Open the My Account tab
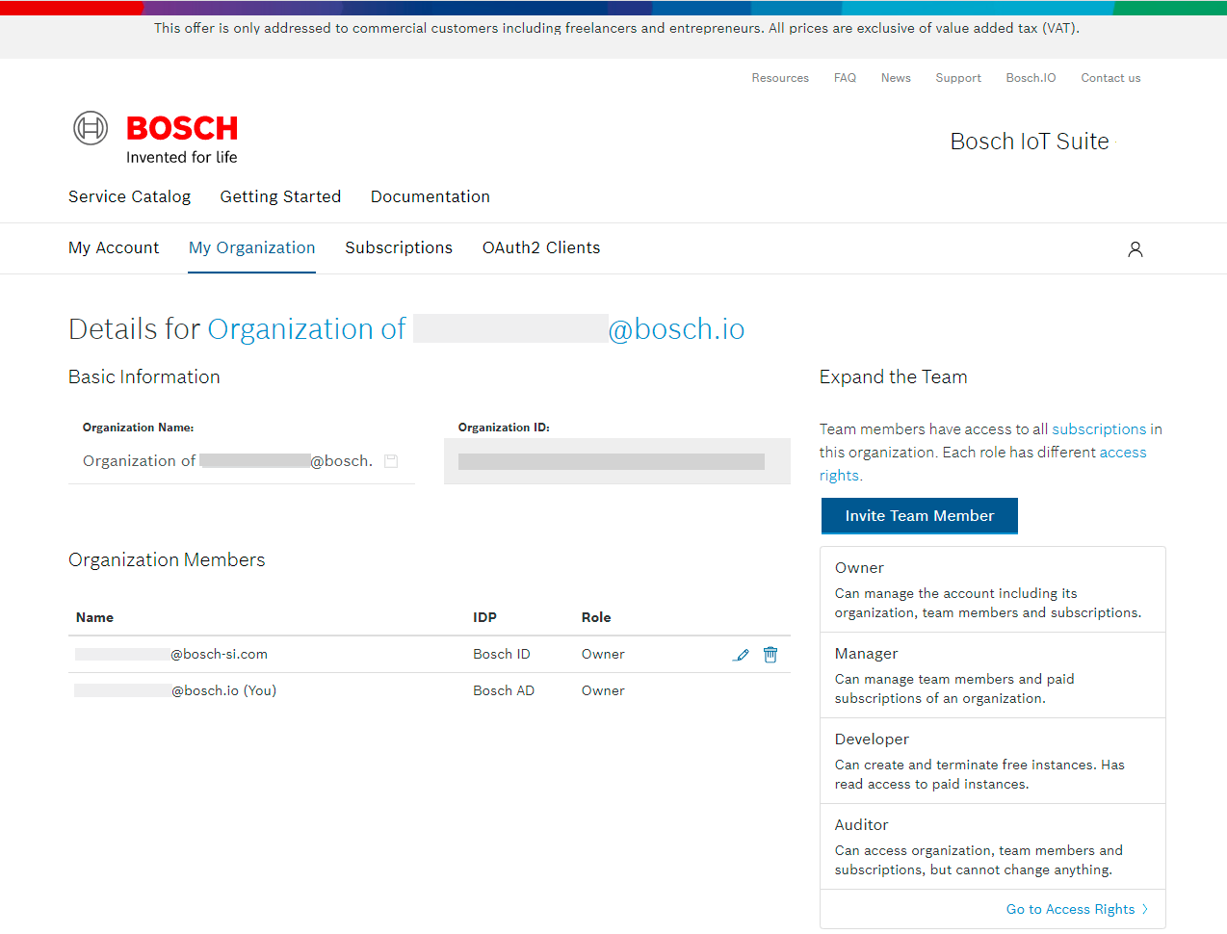 [x=114, y=248]
